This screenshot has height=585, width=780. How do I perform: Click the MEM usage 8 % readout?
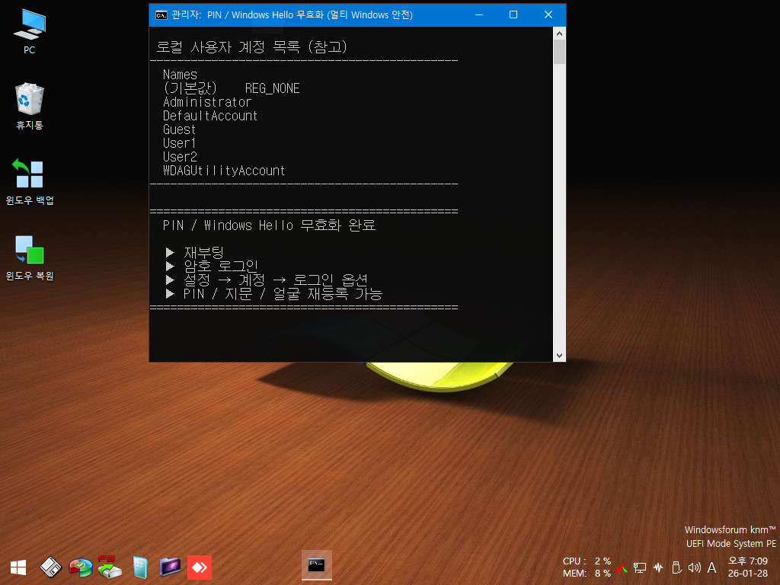click(587, 574)
